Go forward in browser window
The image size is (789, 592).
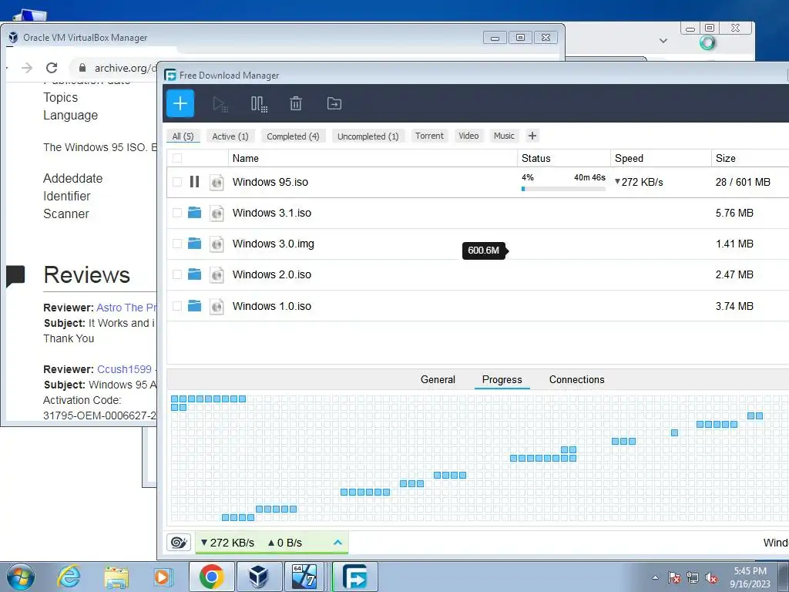tap(27, 68)
